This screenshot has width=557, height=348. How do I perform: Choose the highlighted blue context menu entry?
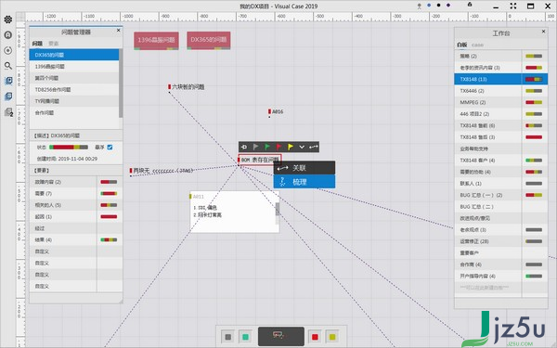tap(304, 182)
